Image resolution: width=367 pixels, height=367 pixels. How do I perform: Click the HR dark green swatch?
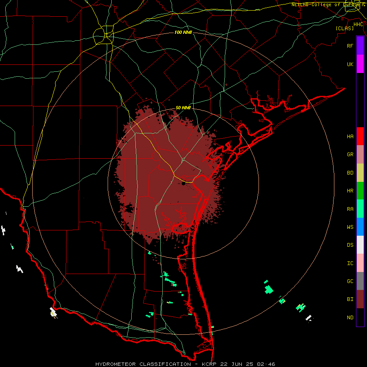tap(360, 191)
